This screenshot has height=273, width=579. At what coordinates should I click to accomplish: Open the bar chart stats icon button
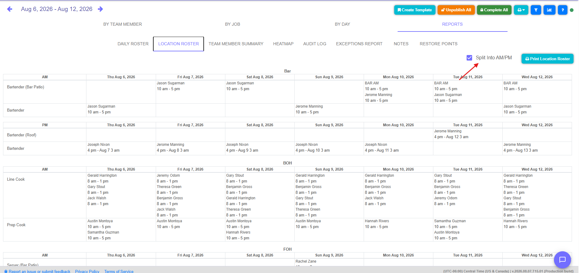point(549,10)
